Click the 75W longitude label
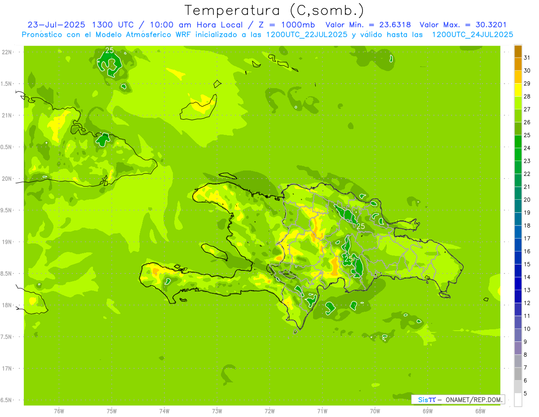This screenshot has height=417, width=539. [111, 411]
